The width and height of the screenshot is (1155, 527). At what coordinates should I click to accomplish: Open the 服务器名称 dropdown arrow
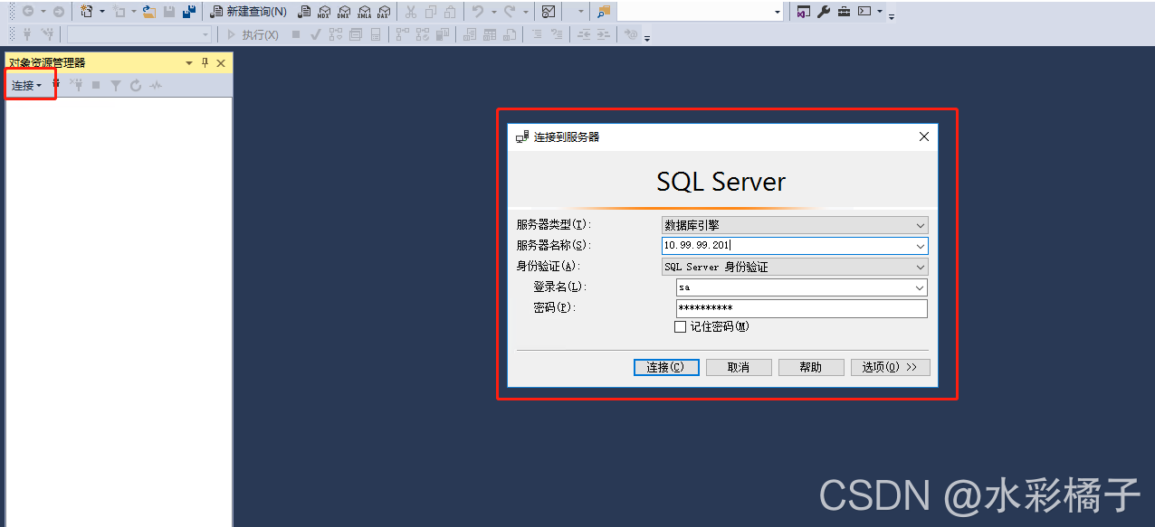(x=921, y=246)
